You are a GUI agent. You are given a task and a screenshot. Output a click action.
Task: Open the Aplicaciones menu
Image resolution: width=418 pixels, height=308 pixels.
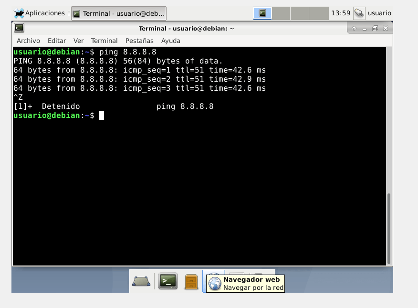click(40, 13)
